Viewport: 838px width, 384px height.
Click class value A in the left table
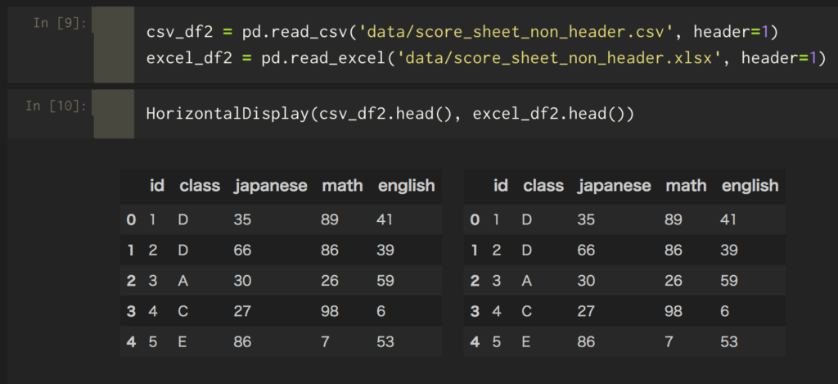point(183,281)
